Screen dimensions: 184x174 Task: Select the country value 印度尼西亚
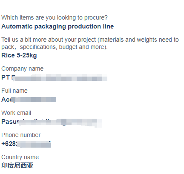pyautogui.click(x=17, y=165)
